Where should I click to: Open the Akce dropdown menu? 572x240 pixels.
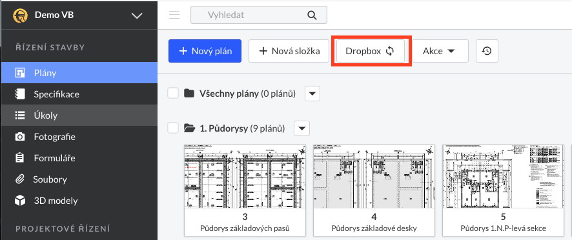(x=440, y=51)
